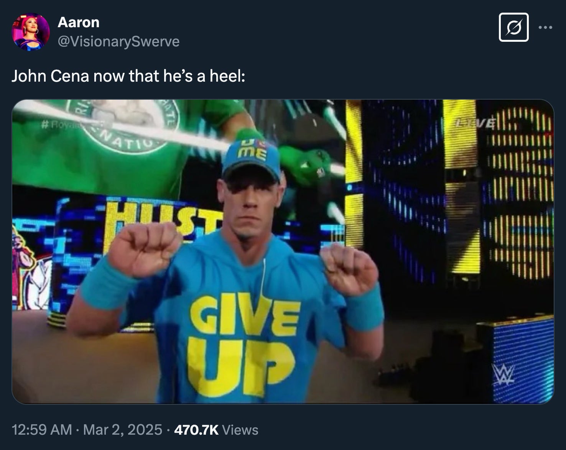
Task: Open the Aaron display name link
Action: pos(78,23)
